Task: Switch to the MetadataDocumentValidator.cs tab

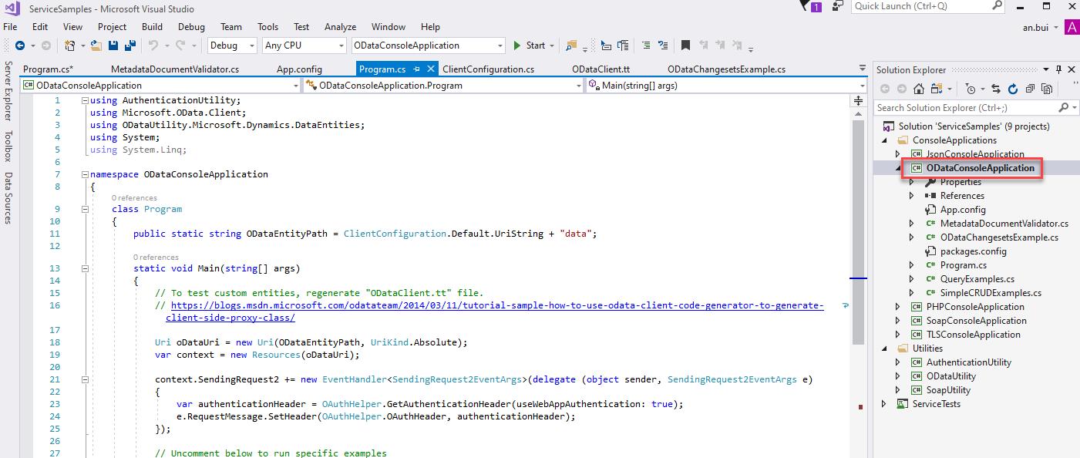Action: point(175,69)
